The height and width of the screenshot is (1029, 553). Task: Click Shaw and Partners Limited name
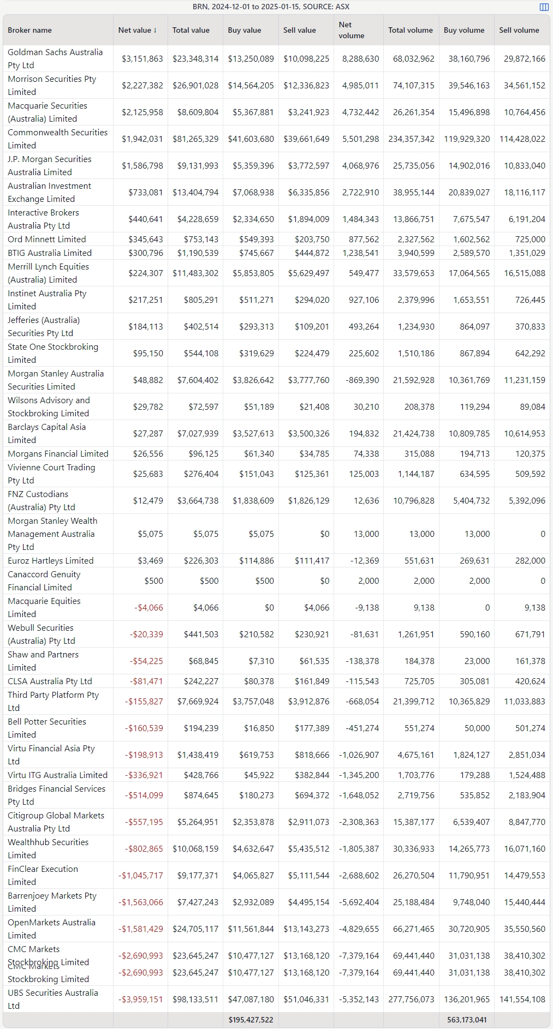pos(43,661)
